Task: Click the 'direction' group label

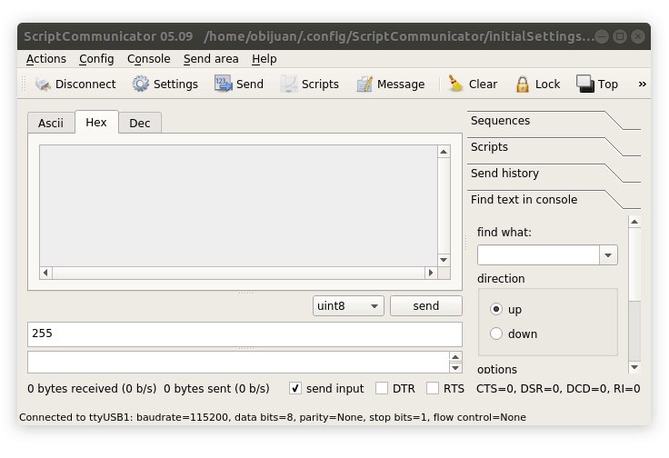Action: (x=501, y=278)
